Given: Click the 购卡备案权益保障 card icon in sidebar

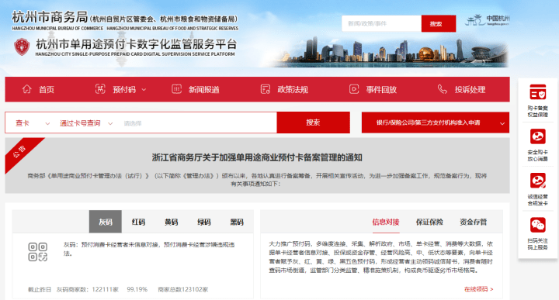Looking at the screenshot, I should (537, 91).
